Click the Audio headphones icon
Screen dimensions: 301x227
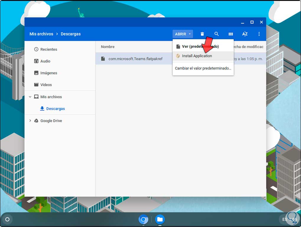pos(36,61)
